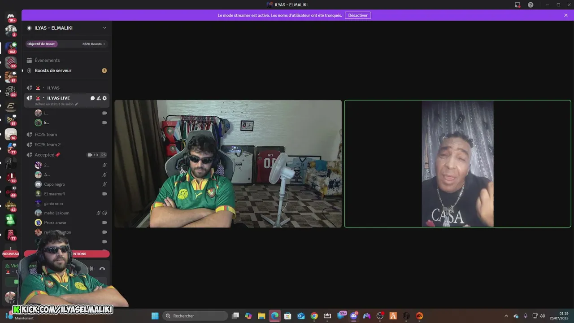Image resolution: width=574 pixels, height=323 pixels.
Task: Open Discord direct messages home icon
Action: [x=11, y=17]
